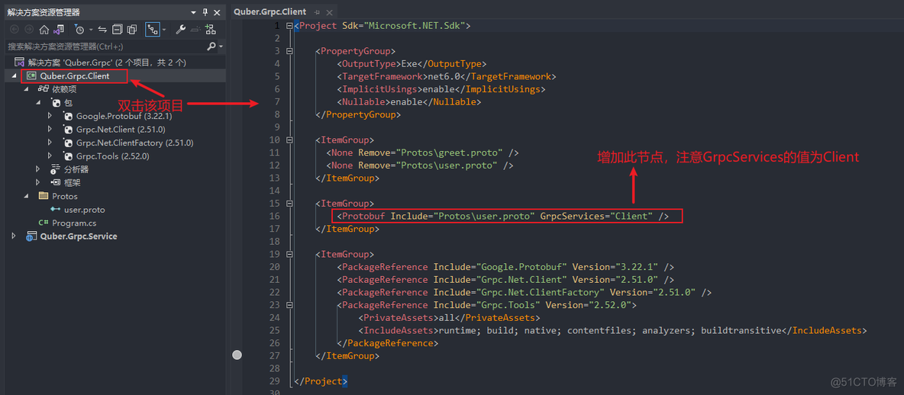Image resolution: width=904 pixels, height=395 pixels.
Task: Pin the Quber.Grpc.Client editor tab
Action: tap(318, 12)
